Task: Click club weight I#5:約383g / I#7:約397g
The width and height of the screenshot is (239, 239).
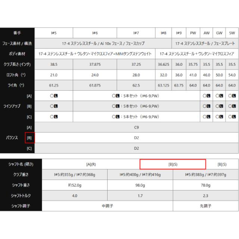Action: tap(206, 175)
